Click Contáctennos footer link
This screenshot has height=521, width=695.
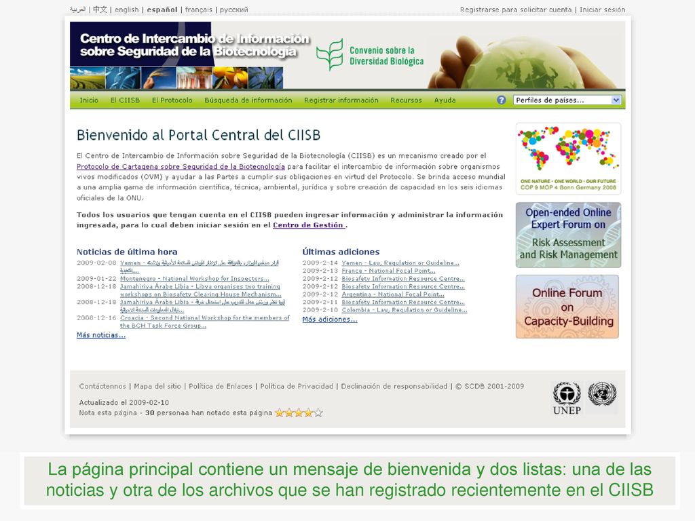click(x=102, y=386)
